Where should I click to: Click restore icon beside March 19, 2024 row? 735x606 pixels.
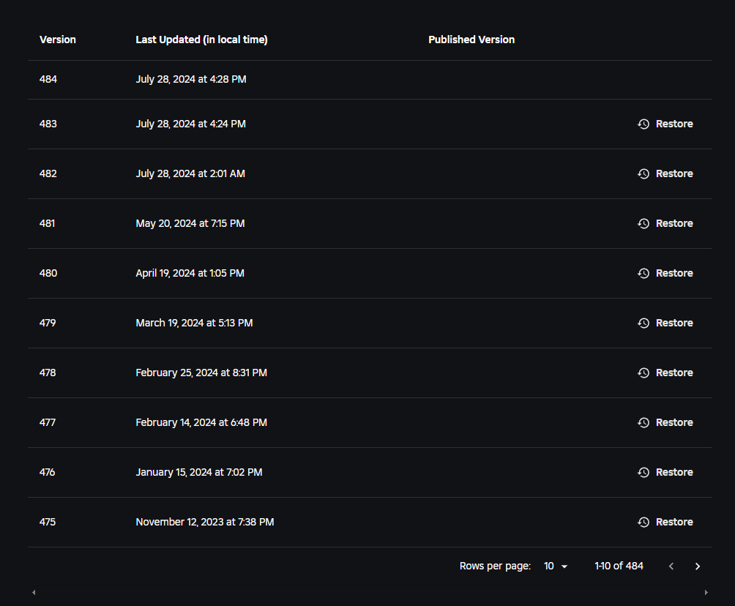pos(643,323)
